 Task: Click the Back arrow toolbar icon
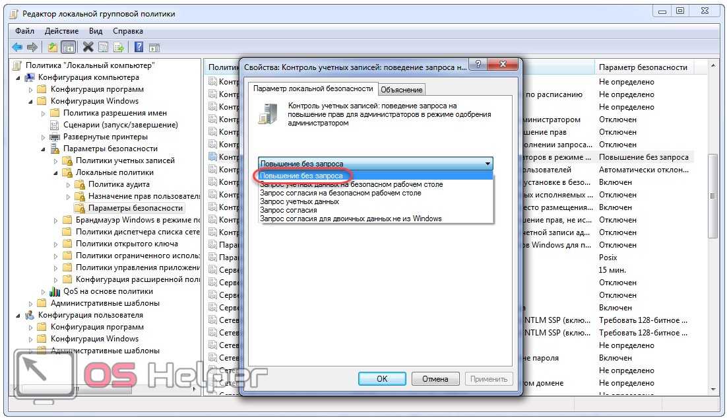(x=17, y=47)
